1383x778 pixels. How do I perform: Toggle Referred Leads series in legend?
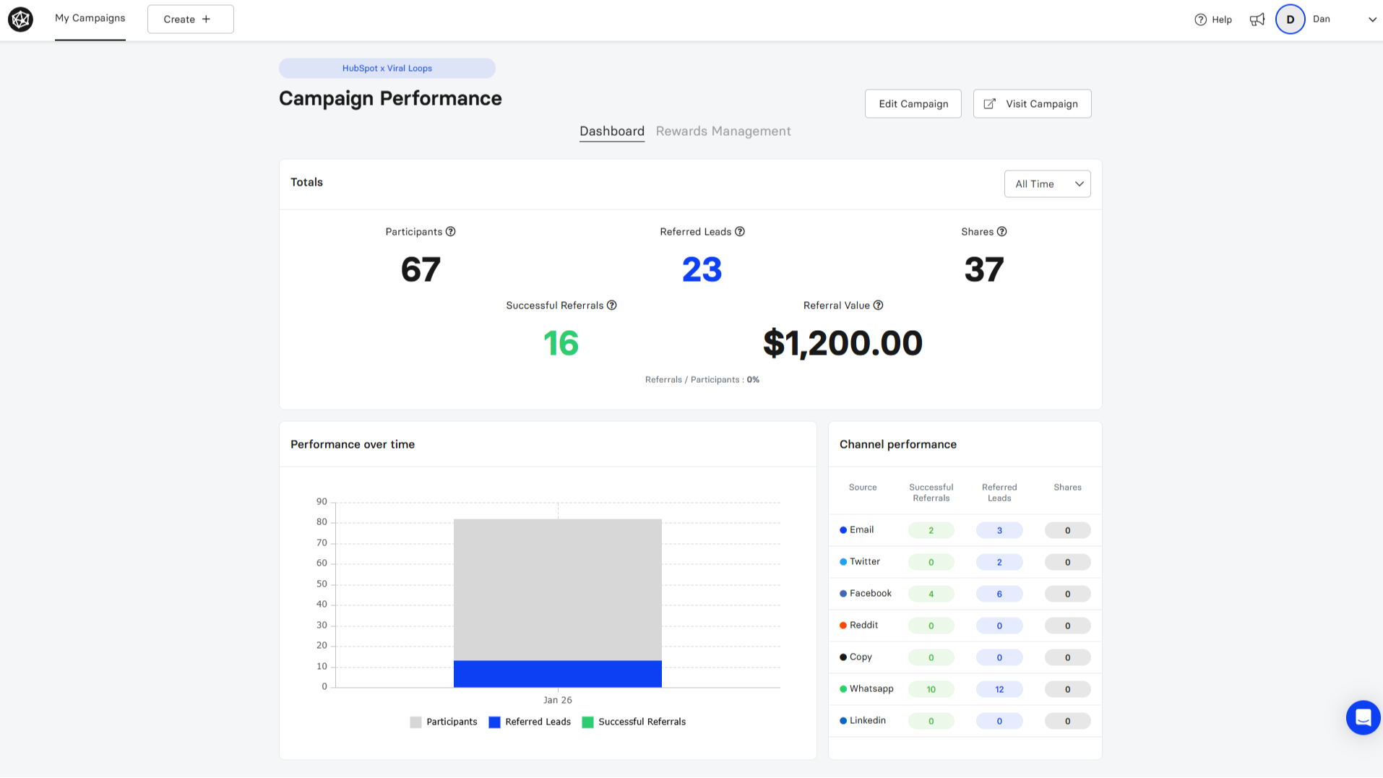pos(530,722)
